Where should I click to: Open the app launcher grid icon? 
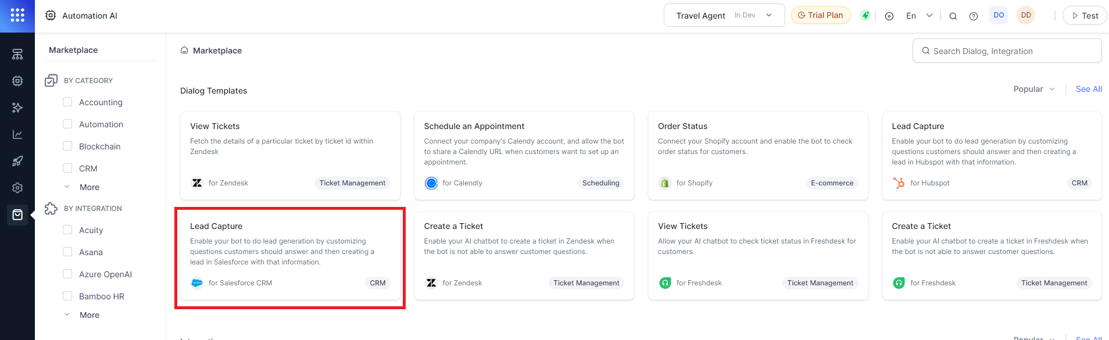click(x=17, y=16)
